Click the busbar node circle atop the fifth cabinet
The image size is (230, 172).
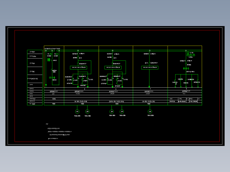186,51
